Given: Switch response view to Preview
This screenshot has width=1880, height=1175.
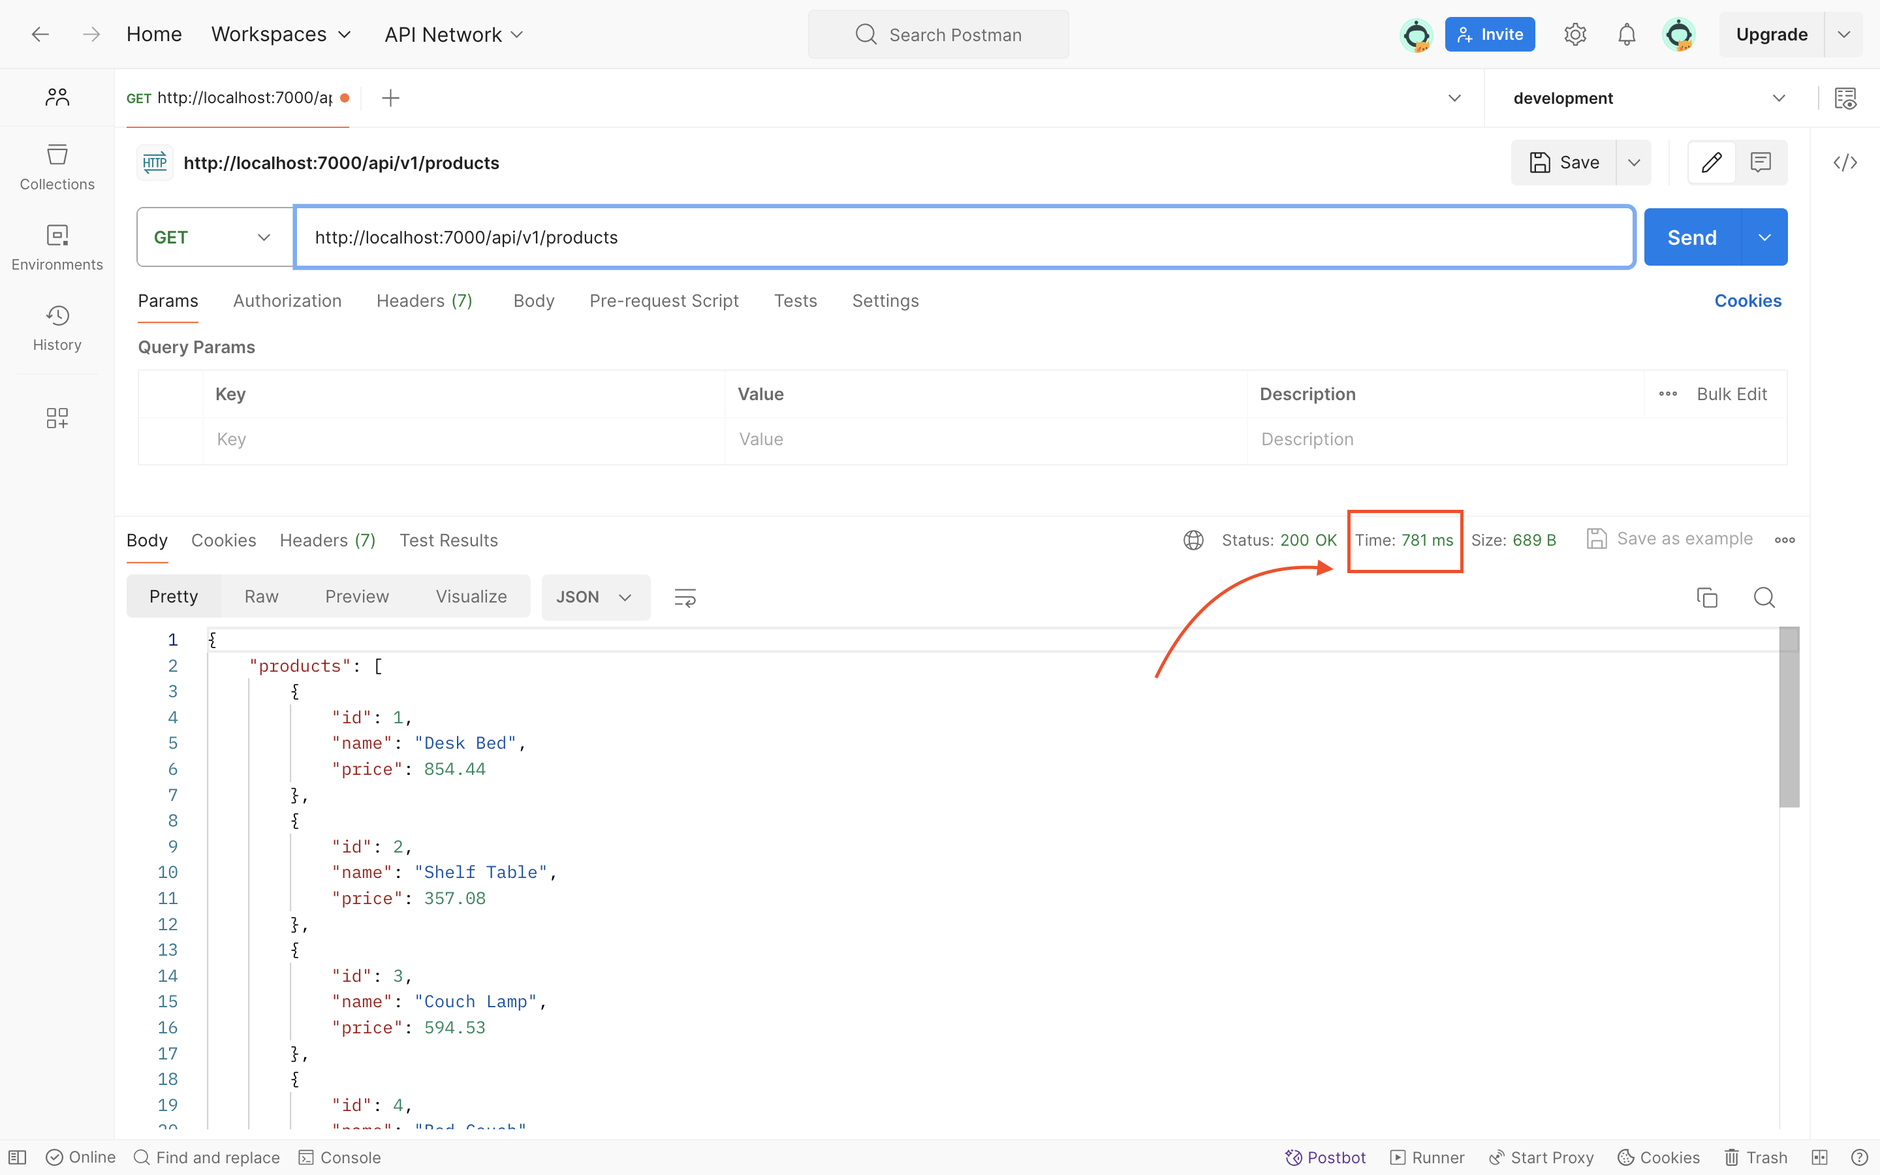Looking at the screenshot, I should (356, 596).
